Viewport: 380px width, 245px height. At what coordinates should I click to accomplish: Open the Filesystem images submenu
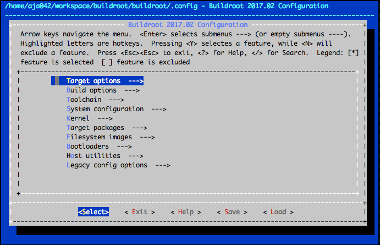(x=111, y=137)
